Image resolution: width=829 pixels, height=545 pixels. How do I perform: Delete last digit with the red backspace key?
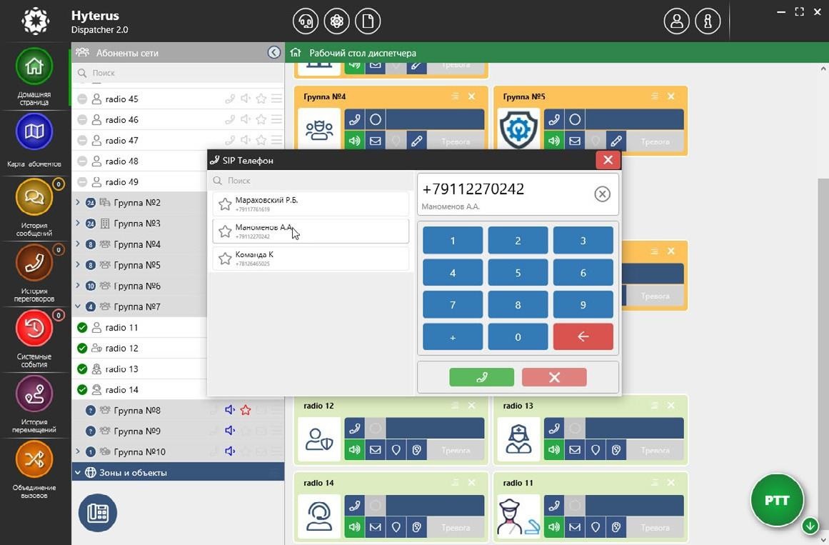[583, 336]
